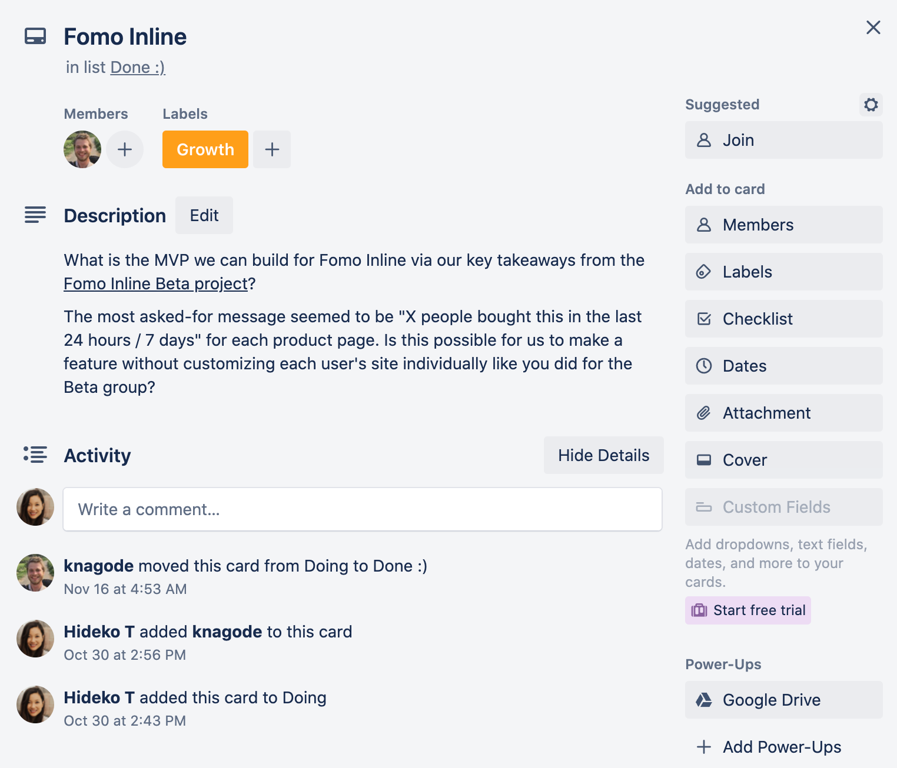Add Power-Ups to the card
The height and width of the screenshot is (768, 897).
[784, 747]
